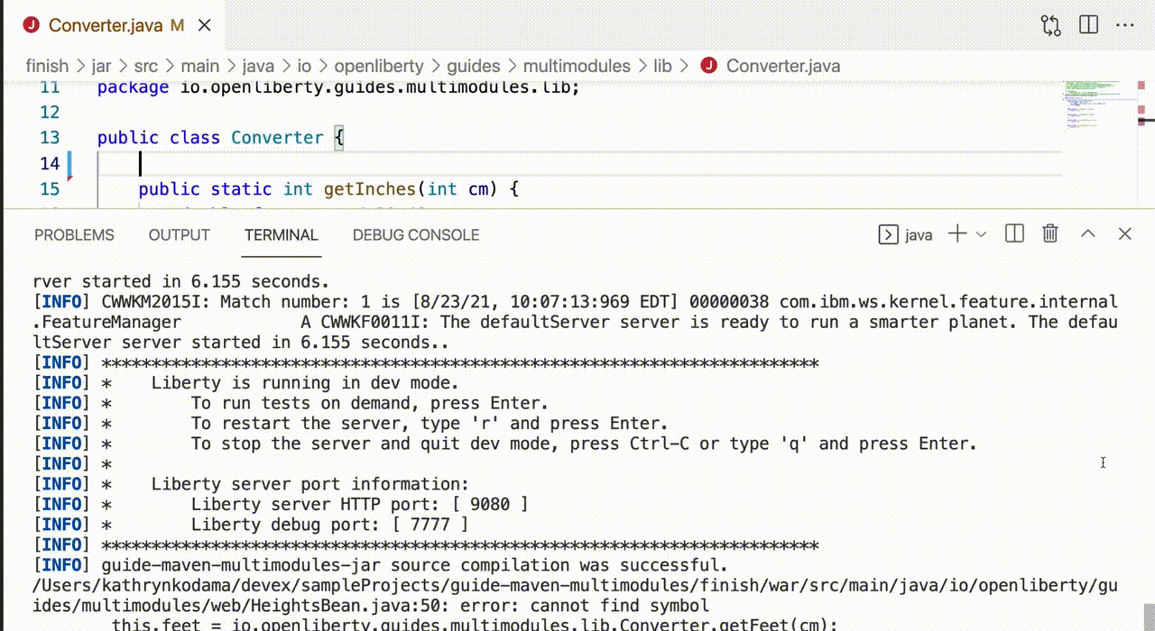Screen dimensions: 1155x631
Task: Open changes compare icon in editor toolbar
Action: [1050, 25]
